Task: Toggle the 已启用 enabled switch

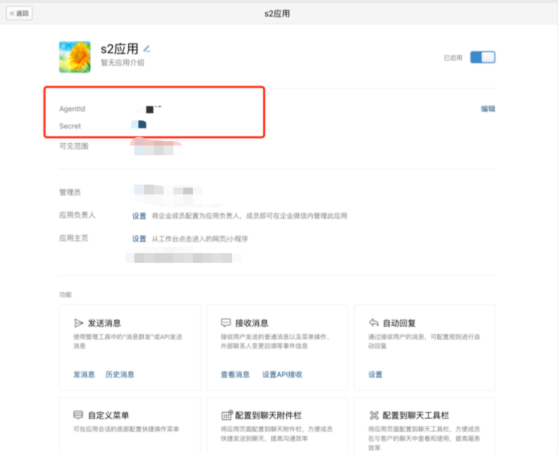Action: click(x=482, y=57)
